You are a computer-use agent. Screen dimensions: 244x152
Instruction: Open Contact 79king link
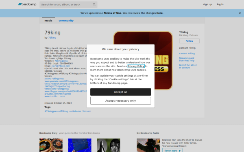click(x=187, y=54)
